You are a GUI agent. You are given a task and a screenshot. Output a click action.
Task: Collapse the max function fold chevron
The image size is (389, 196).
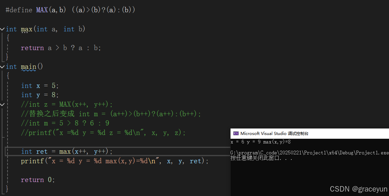[x=2, y=29]
